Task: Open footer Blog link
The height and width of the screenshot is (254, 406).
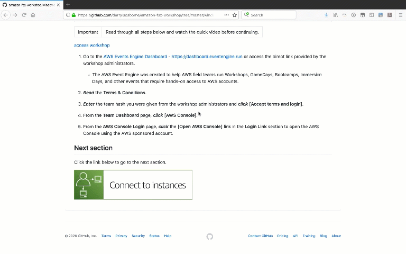Action: click(324, 236)
